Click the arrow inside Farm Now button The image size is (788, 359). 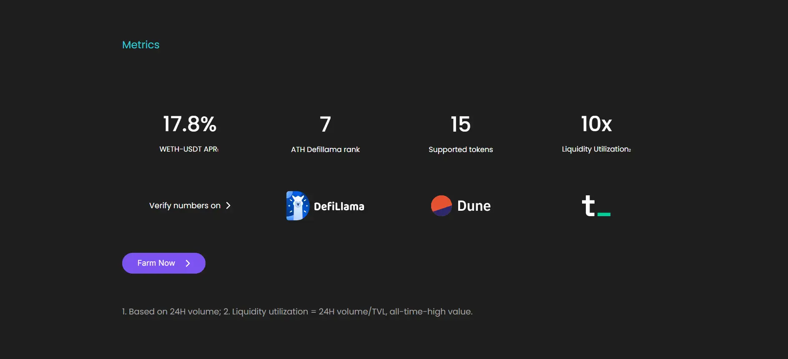pyautogui.click(x=188, y=263)
